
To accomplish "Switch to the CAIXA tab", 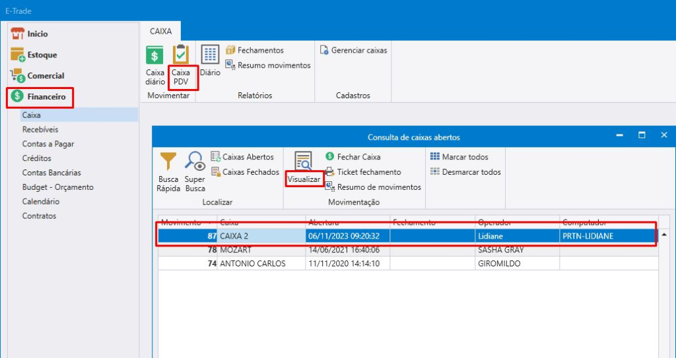I will pyautogui.click(x=160, y=31).
